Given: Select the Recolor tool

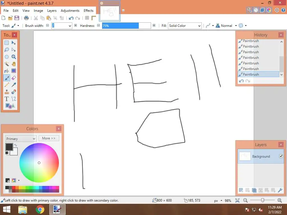Looking at the screenshot, I should (14, 92).
